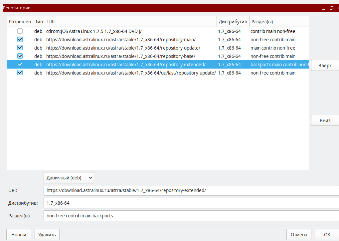The image size is (339, 241).
Task: Click the 'deb' type cell in cdrom row
Action: pyautogui.click(x=38, y=31)
